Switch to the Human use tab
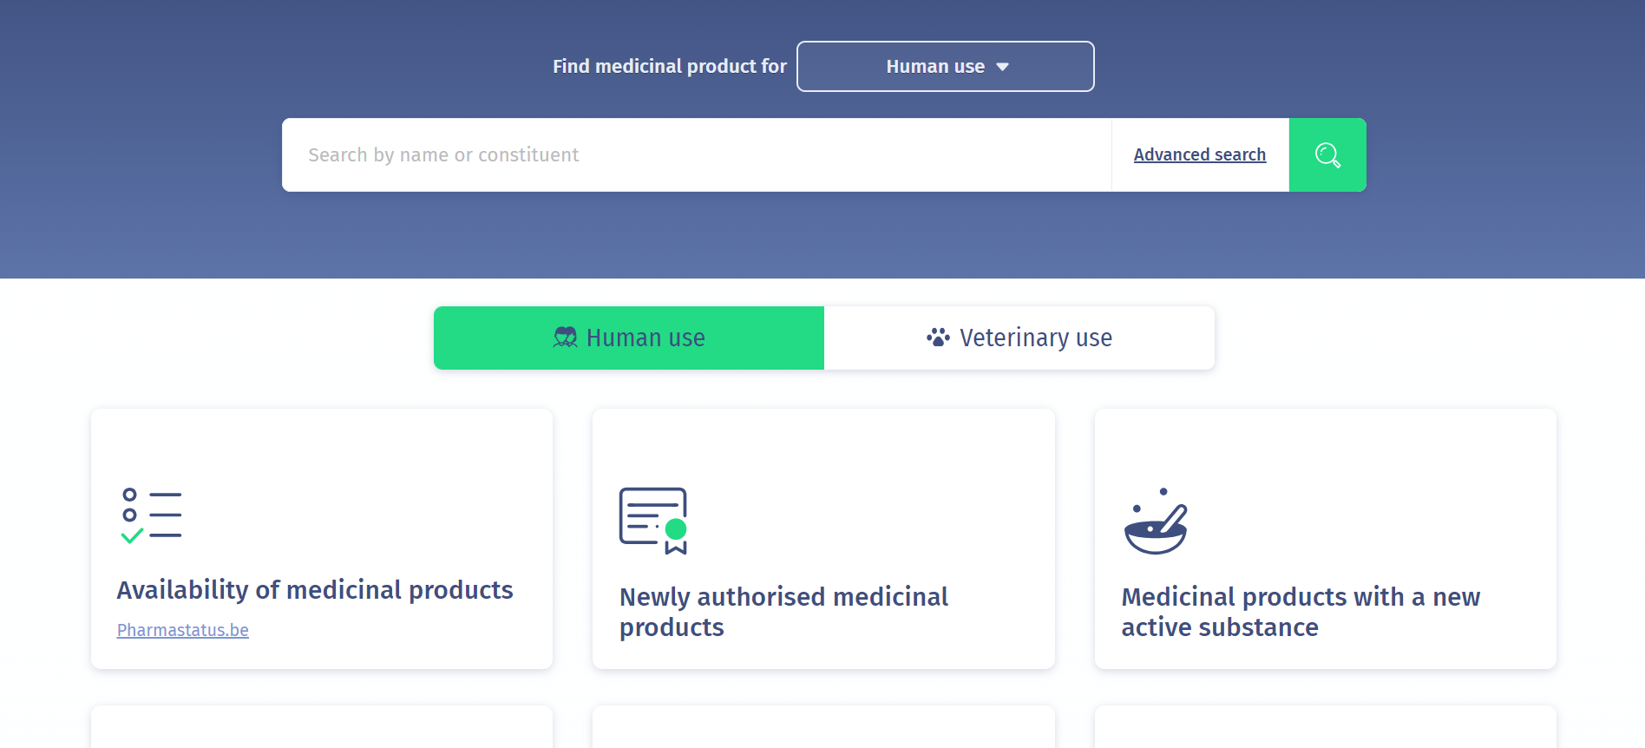The image size is (1645, 748). coord(629,338)
